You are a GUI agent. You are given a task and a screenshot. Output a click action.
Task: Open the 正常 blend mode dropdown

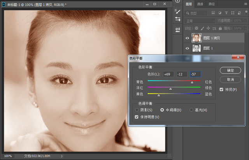[x=200, y=21]
